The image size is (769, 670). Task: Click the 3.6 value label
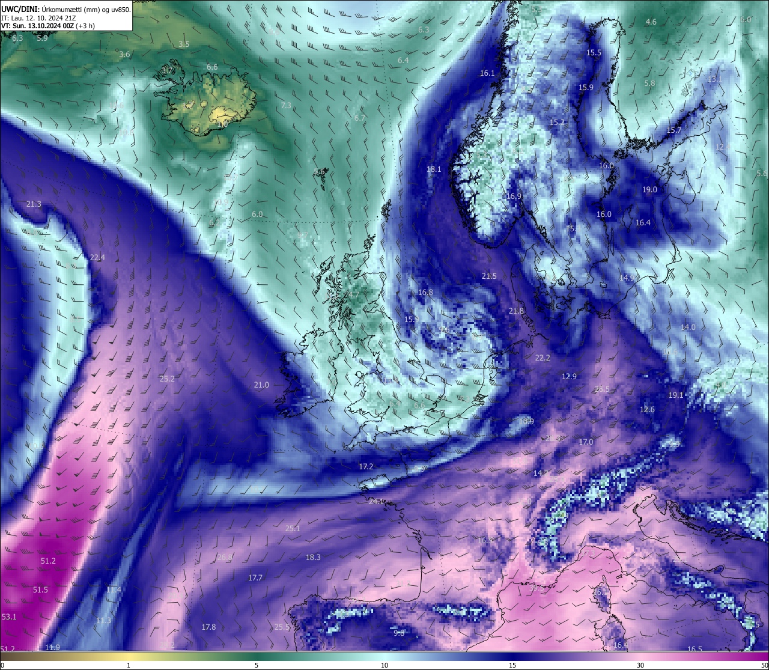tap(124, 55)
